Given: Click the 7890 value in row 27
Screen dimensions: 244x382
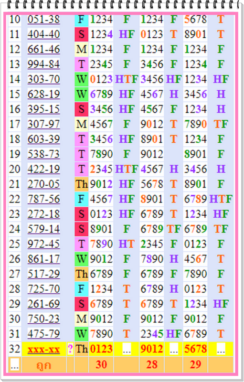Looking at the screenshot, I should [195, 274].
